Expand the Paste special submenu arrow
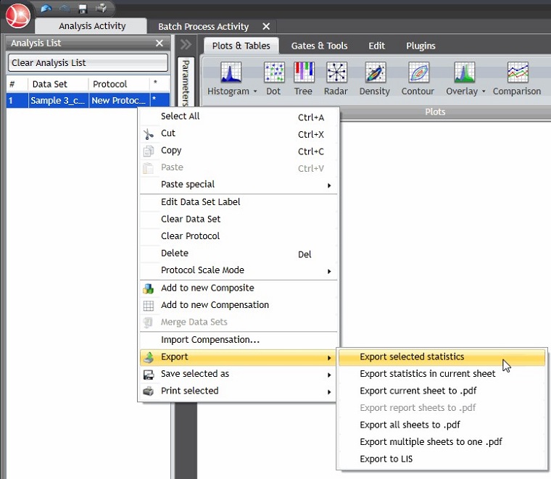The height and width of the screenshot is (479, 551). 329,185
